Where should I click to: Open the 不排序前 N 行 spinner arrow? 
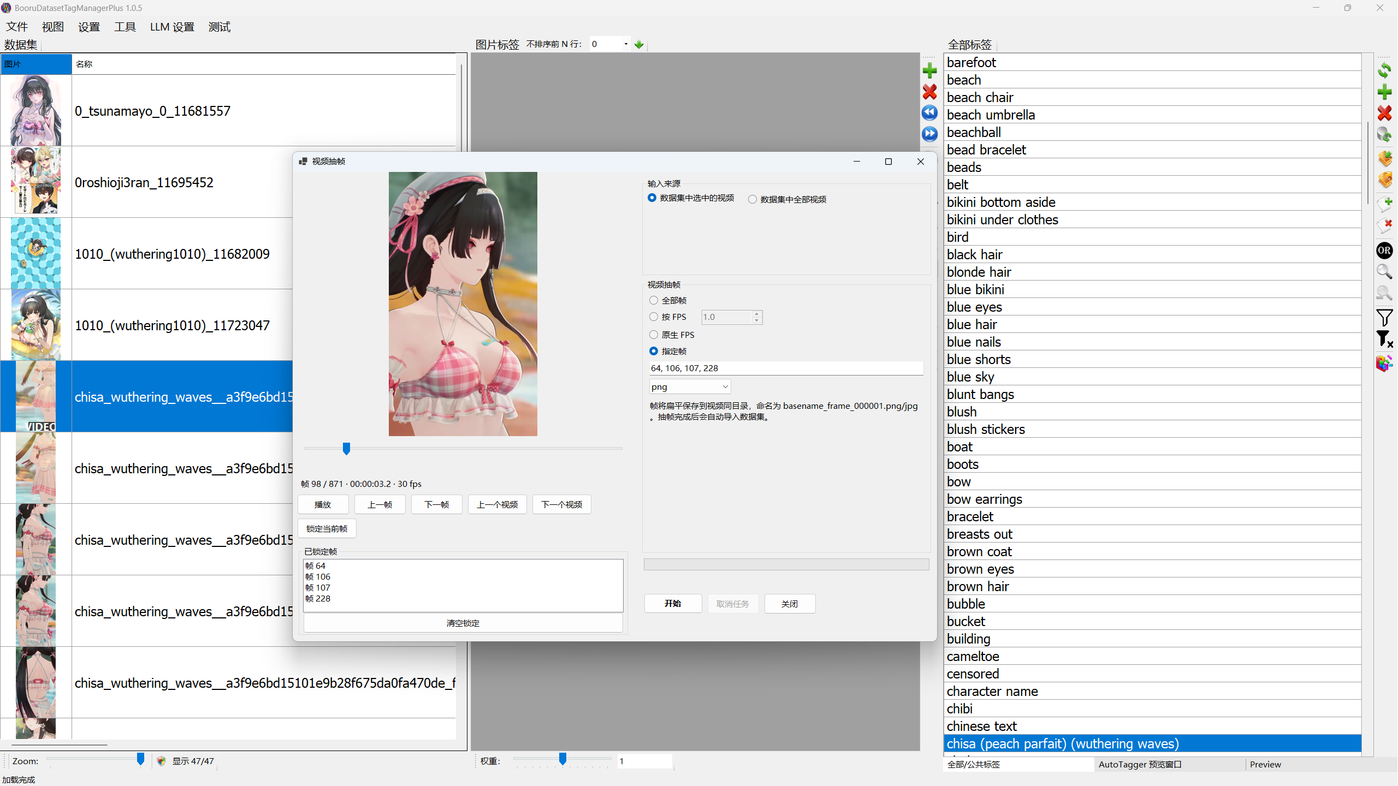(x=626, y=44)
